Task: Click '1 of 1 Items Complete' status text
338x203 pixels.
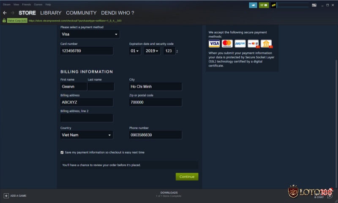Action: pos(169,196)
